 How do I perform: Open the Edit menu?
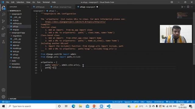pos(13,2)
